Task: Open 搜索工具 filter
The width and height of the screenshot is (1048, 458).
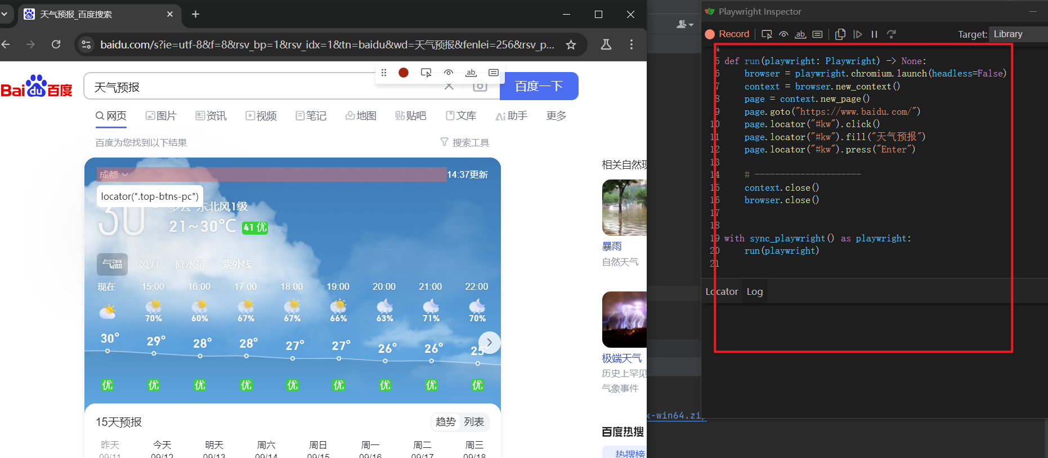Action: (x=465, y=142)
